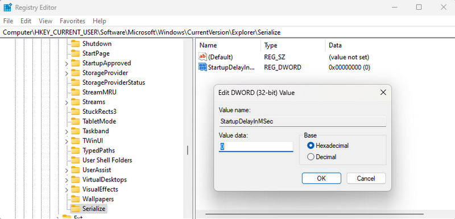Click the StorageProvider folder icon
Screen dimensions: 455x219
(x=76, y=73)
